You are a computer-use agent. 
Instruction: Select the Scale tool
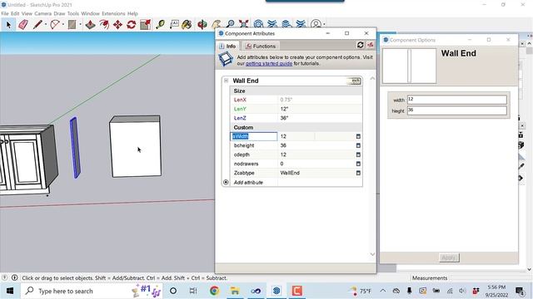pos(145,25)
